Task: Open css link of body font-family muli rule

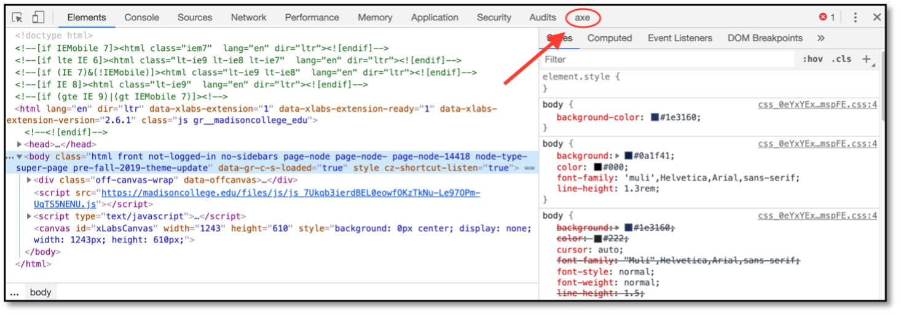Action: click(x=817, y=144)
